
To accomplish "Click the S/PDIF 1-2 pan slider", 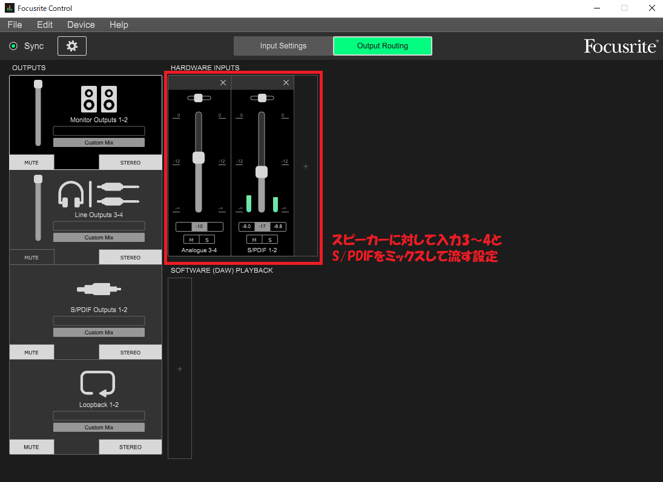I will [262, 98].
